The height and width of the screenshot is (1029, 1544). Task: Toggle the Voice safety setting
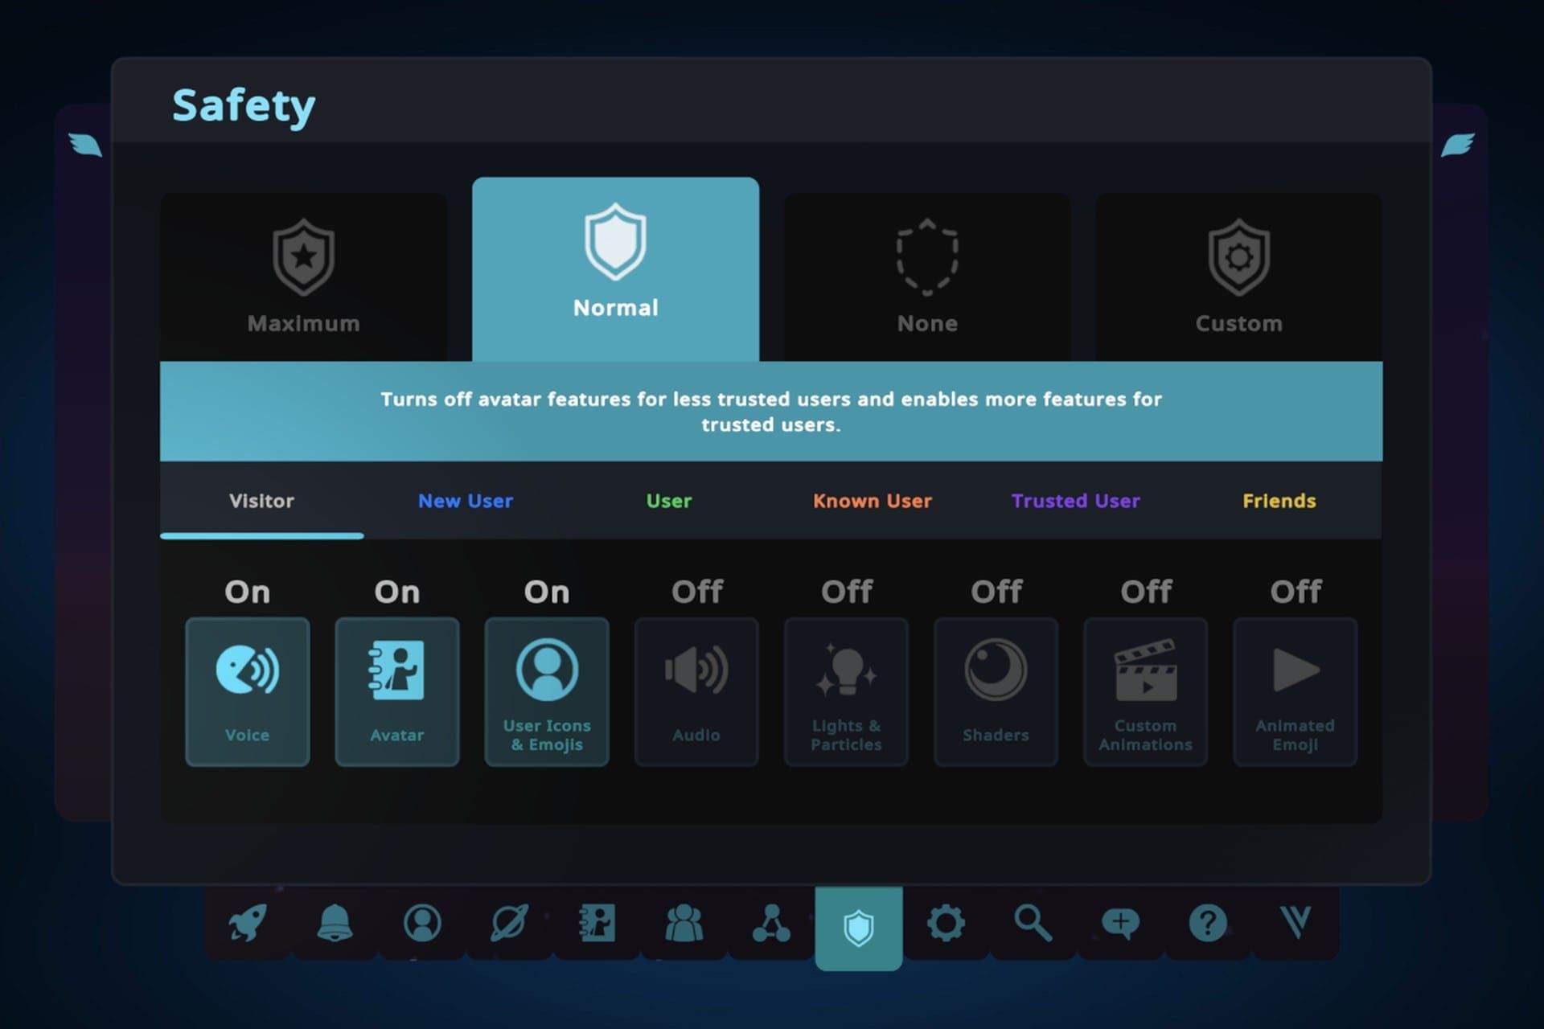coord(247,691)
